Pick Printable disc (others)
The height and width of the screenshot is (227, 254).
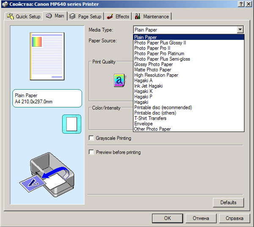point(189,113)
